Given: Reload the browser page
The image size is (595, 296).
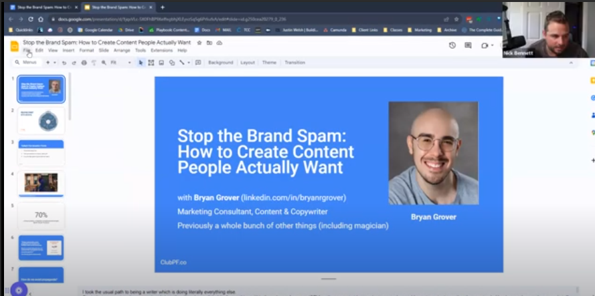Looking at the screenshot, I should pos(30,19).
